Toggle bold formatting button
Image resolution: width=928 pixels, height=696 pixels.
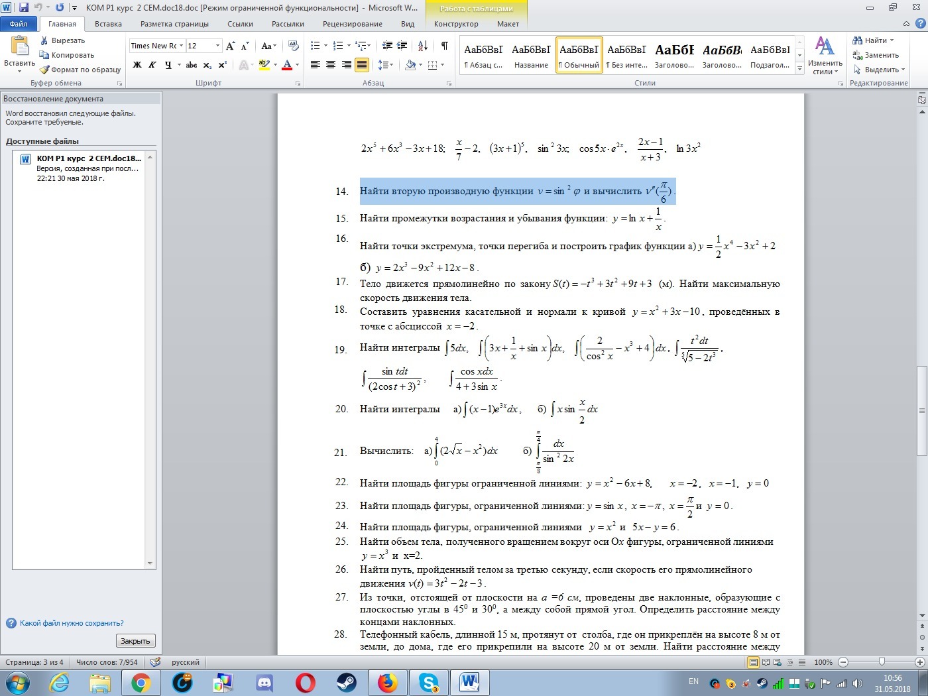(x=137, y=65)
